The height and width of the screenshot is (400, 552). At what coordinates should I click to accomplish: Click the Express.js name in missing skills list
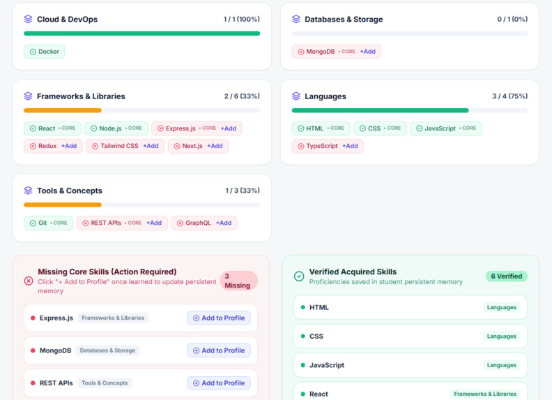tap(56, 318)
